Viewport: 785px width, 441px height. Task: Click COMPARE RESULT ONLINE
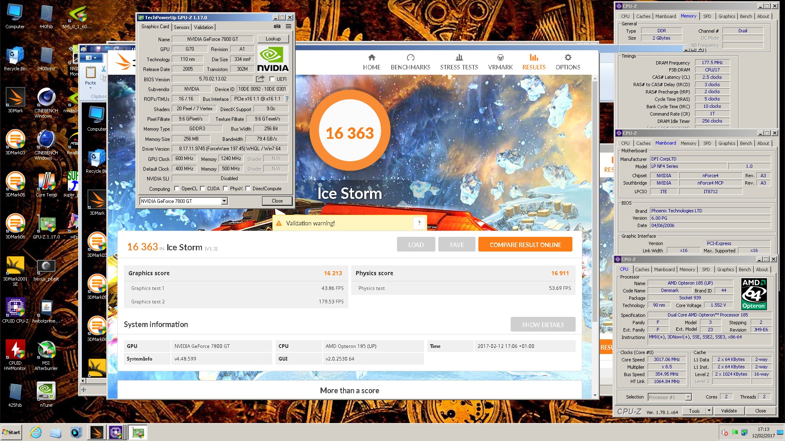point(525,245)
